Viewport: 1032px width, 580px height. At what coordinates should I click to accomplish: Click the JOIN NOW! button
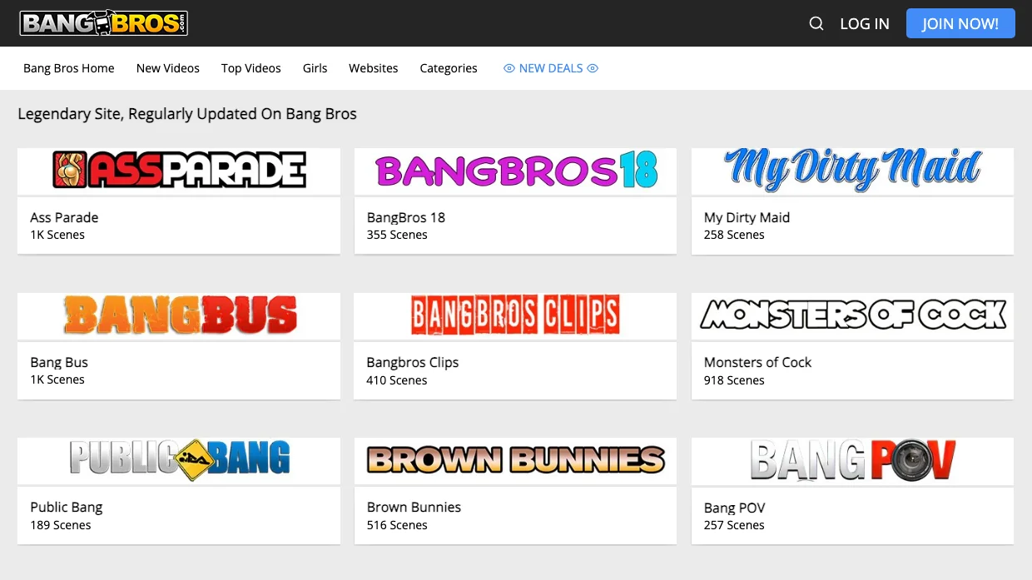tap(960, 23)
